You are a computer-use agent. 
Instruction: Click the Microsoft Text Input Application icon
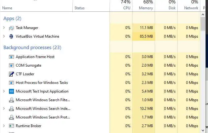[x=11, y=91]
